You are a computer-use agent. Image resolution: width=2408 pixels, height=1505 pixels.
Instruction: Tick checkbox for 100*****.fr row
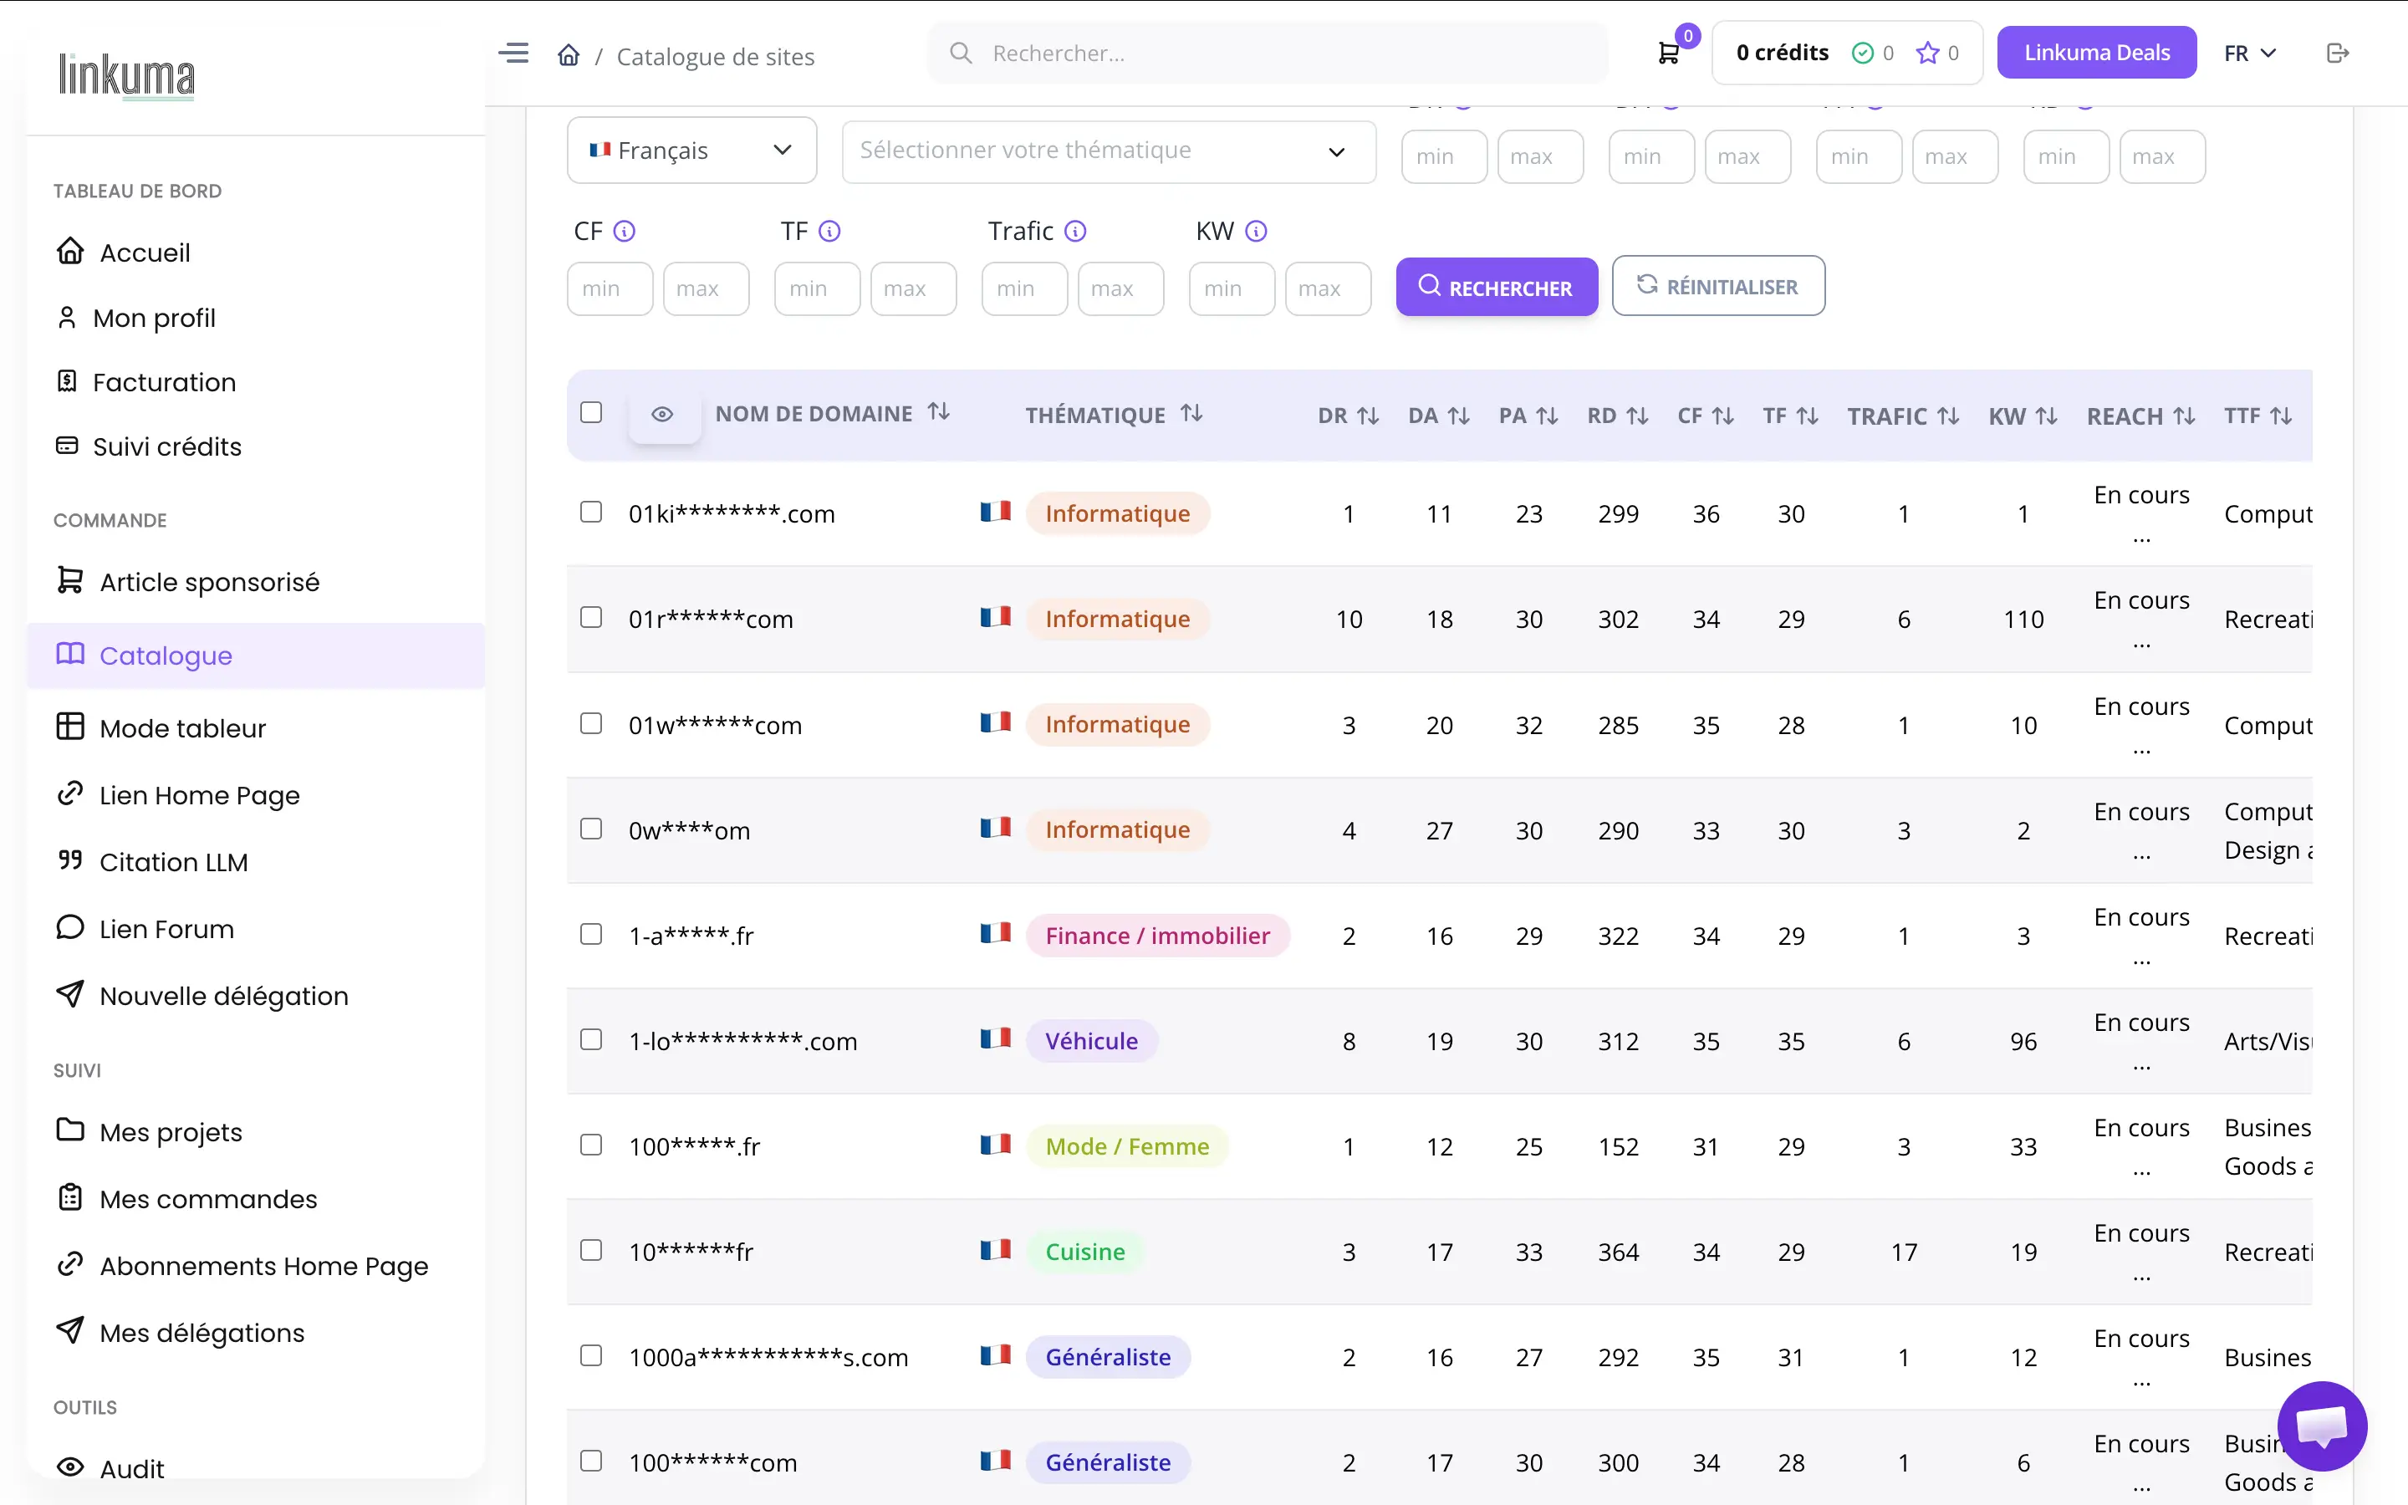[x=591, y=1145]
